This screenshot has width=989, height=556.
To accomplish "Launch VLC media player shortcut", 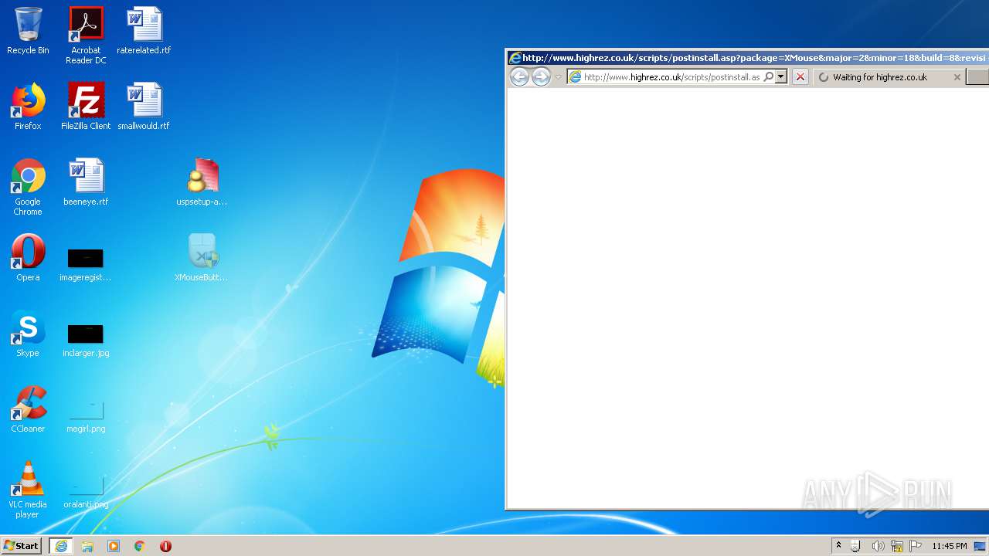I will point(28,490).
